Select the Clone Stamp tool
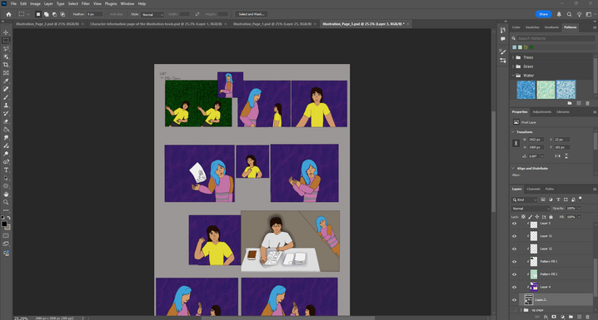Screen dimensions: 598x320 (x=6, y=106)
